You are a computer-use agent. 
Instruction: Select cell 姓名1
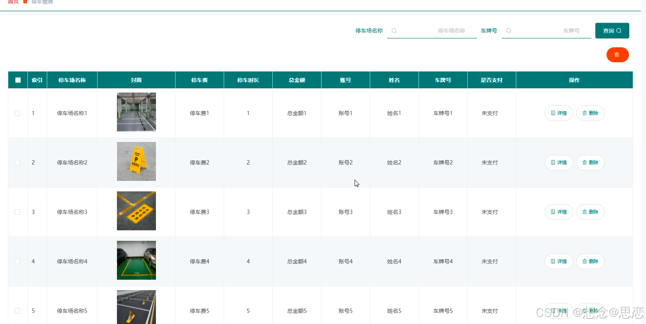click(394, 113)
